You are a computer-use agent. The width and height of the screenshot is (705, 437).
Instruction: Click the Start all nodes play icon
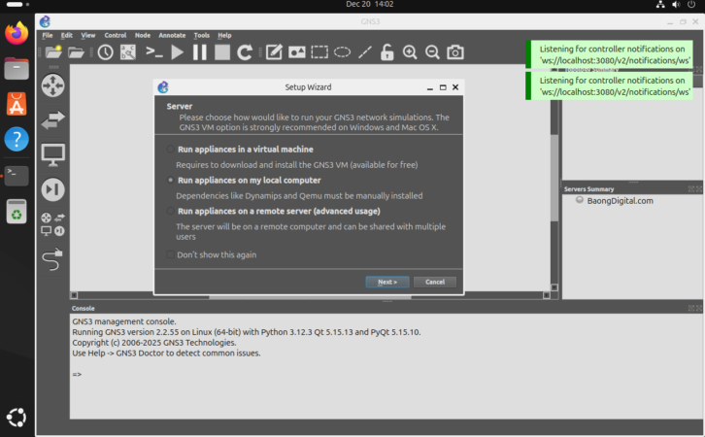click(x=177, y=52)
